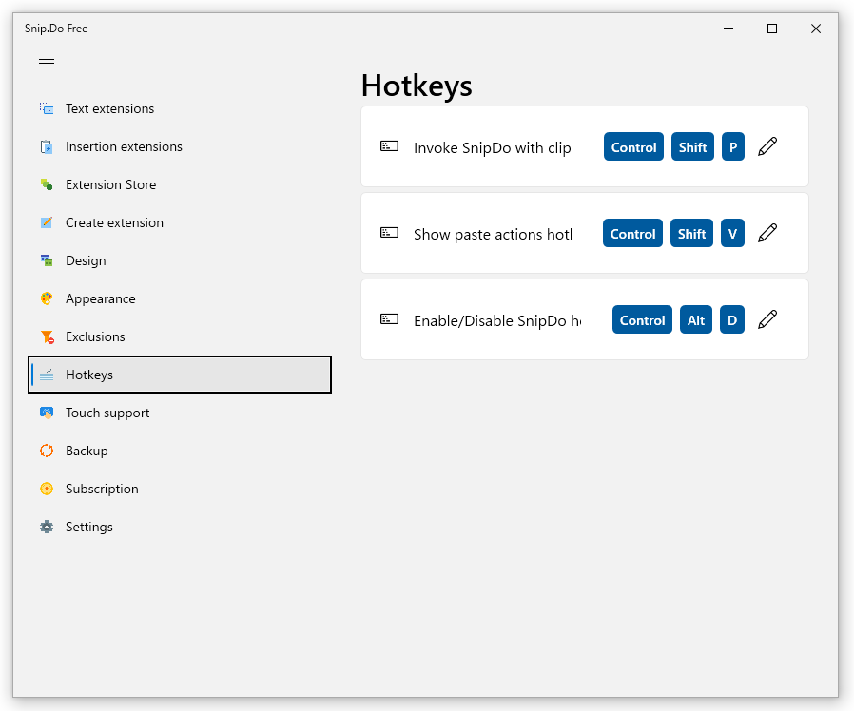Click the Appearance palette icon
The image size is (854, 711).
47,298
